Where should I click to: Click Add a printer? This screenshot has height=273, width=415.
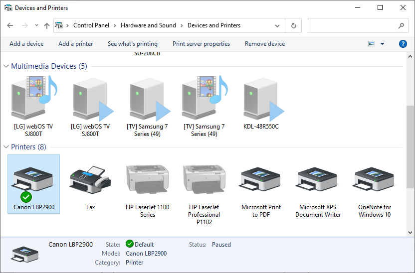pos(75,44)
